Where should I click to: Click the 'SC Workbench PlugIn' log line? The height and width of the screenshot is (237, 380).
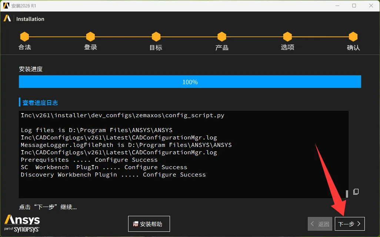click(x=104, y=167)
